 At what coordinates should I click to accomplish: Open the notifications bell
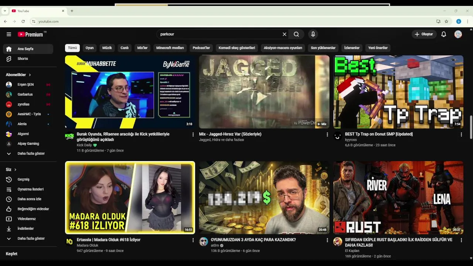tap(444, 34)
